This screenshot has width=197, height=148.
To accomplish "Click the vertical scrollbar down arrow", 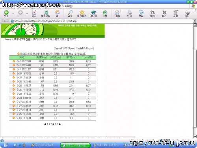I will click(x=195, y=137).
